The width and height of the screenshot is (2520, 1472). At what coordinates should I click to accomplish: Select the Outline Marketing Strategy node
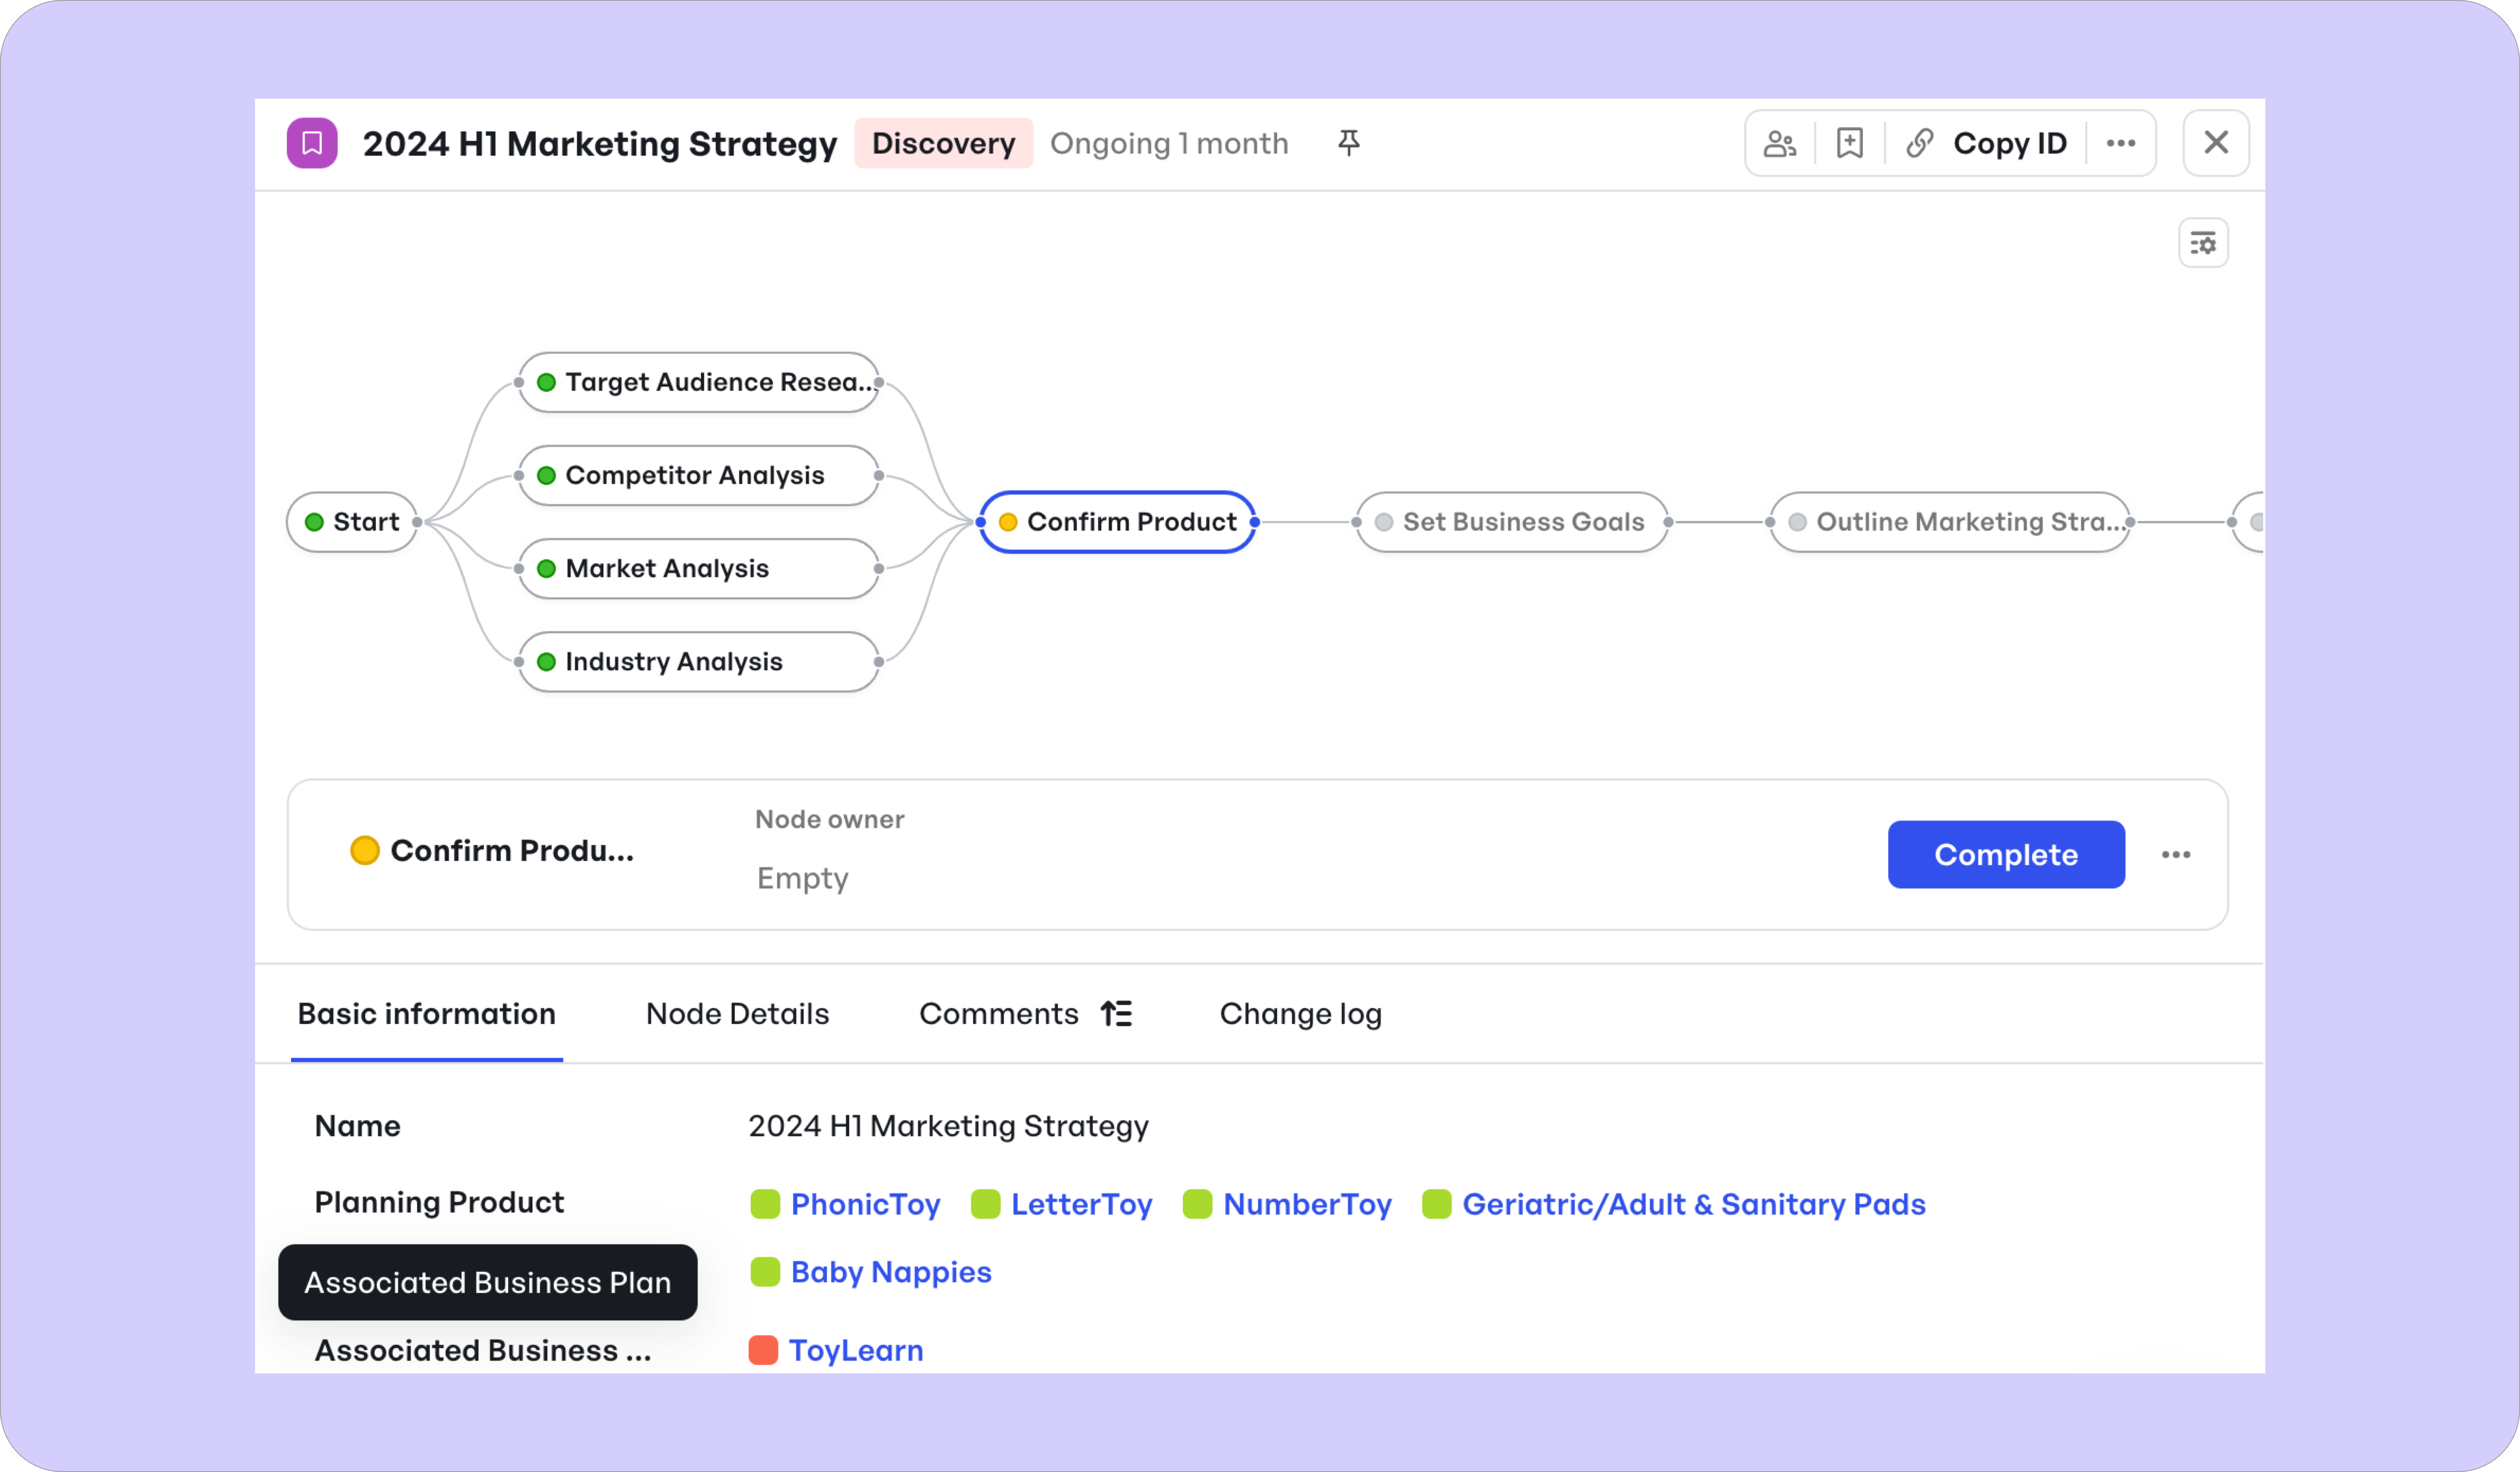click(1950, 522)
